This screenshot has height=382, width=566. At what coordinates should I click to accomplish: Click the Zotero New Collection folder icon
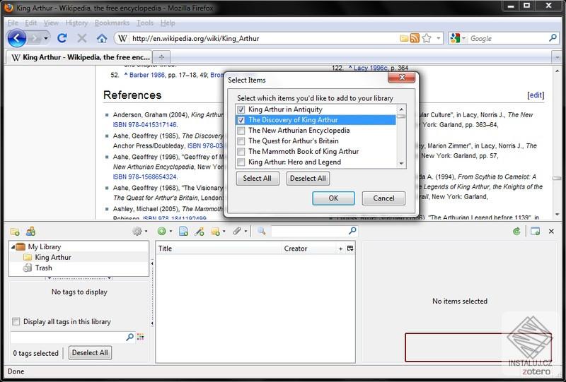point(15,232)
